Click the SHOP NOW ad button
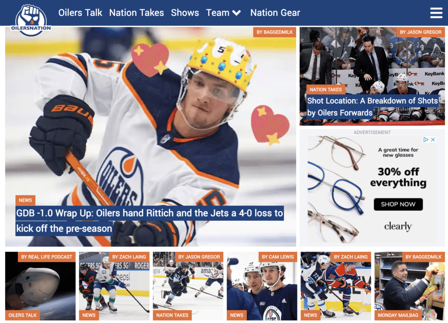Viewport: 448px width, 323px height. (x=398, y=204)
